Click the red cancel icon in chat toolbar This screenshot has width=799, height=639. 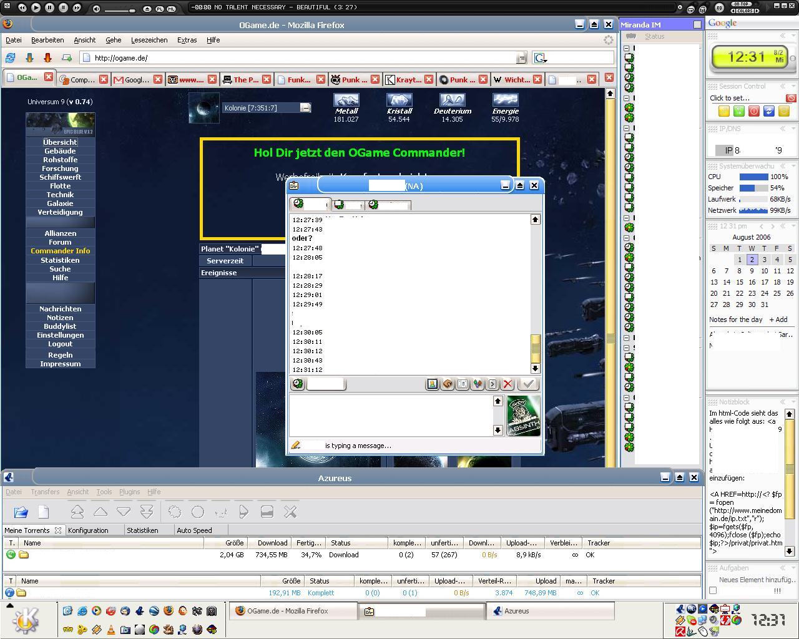pos(507,384)
